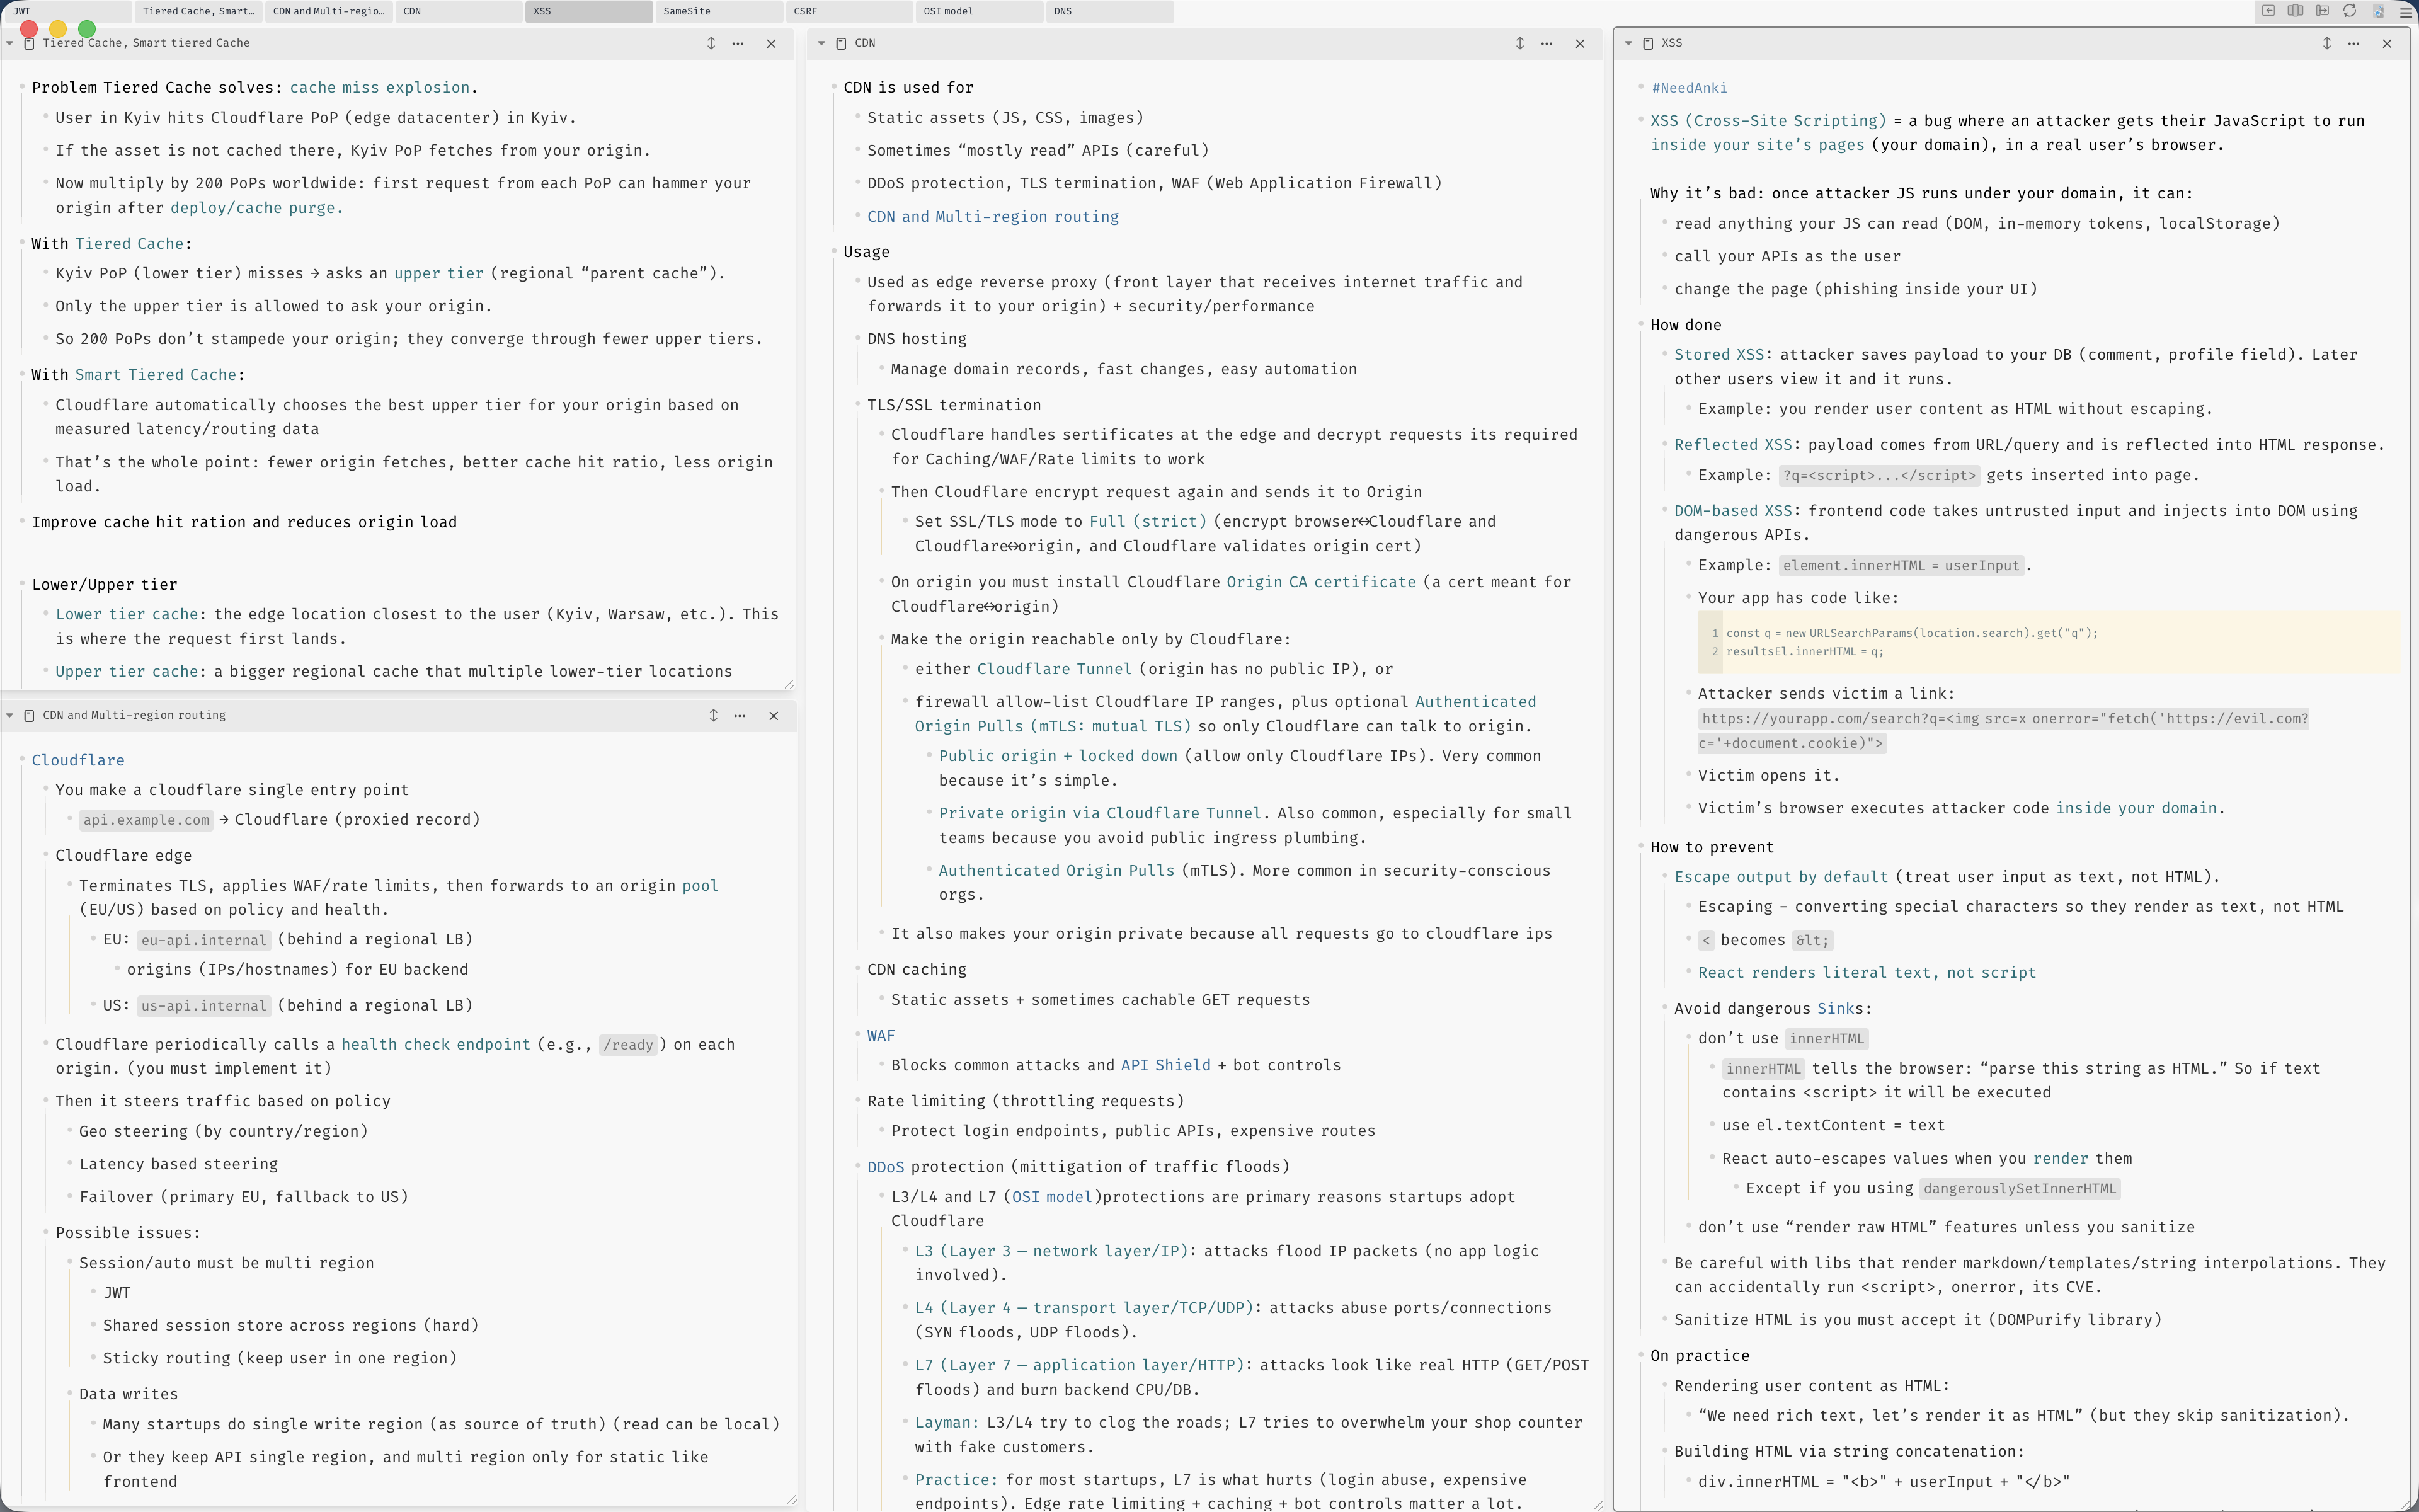2419x1512 pixels.
Task: Open the SameSite tab
Action: (x=719, y=11)
